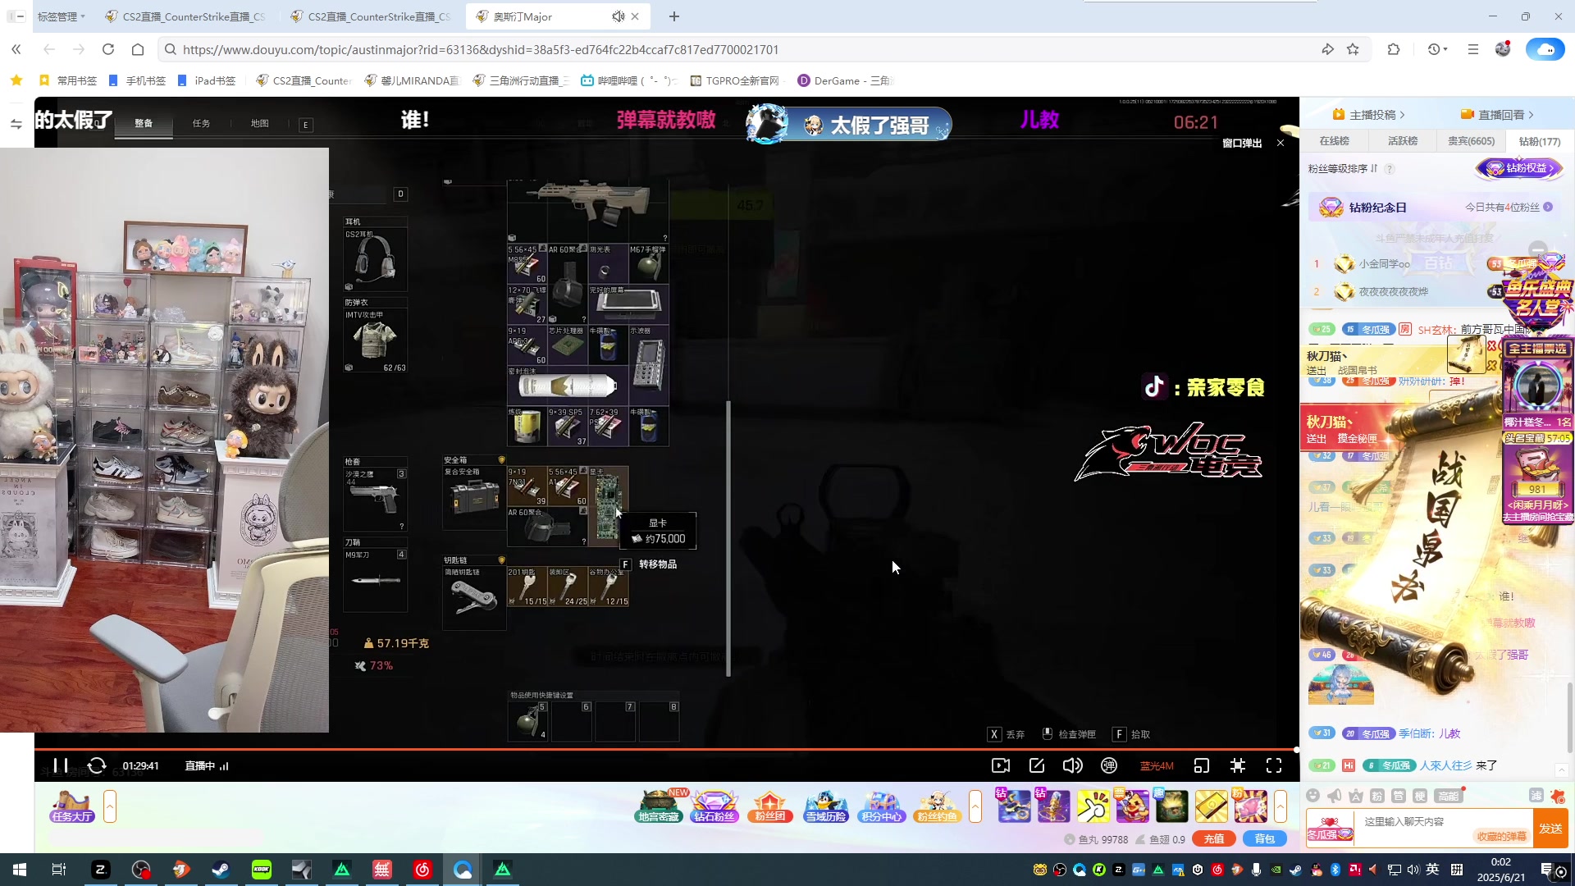Image resolution: width=1575 pixels, height=886 pixels.
Task: Open 钻粉权益 benefits button
Action: 1520,168
